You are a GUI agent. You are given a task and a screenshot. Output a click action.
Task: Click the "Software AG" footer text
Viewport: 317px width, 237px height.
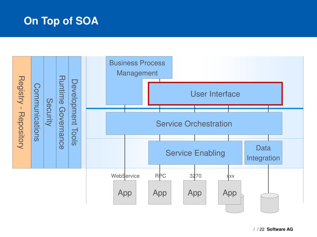[x=280, y=229]
